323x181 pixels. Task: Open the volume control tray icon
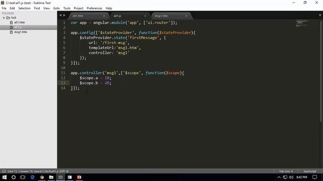point(291,177)
